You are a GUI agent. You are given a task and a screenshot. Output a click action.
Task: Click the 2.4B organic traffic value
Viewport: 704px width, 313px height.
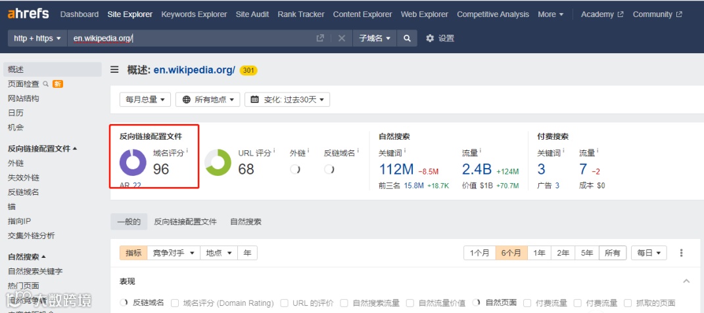click(x=477, y=169)
